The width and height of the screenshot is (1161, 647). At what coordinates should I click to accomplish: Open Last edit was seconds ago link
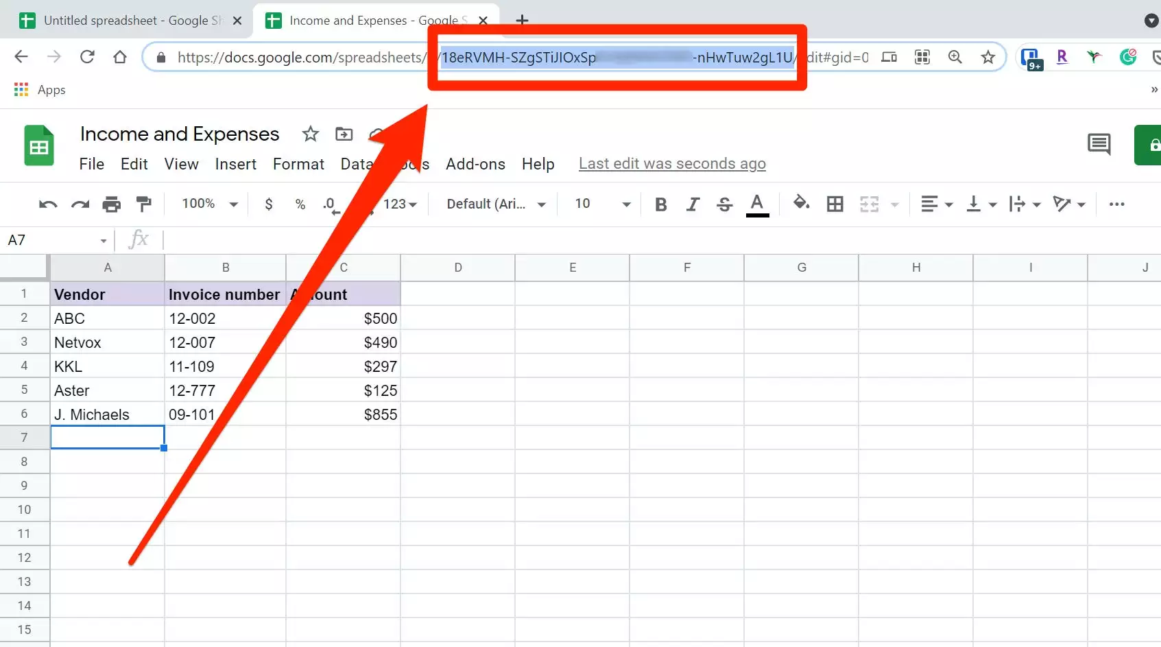[x=672, y=164]
